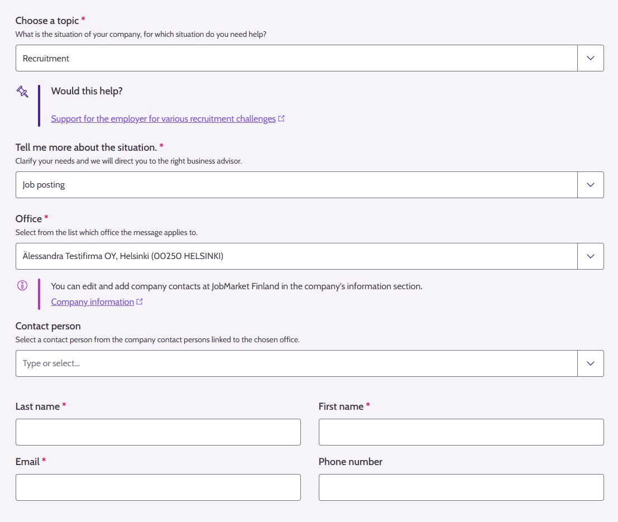Click the pin icon beside Would this help
This screenshot has height=522, width=618.
(22, 92)
